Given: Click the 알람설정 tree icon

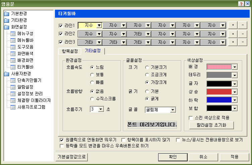Looking at the screenshot, I should [x=13, y=87].
